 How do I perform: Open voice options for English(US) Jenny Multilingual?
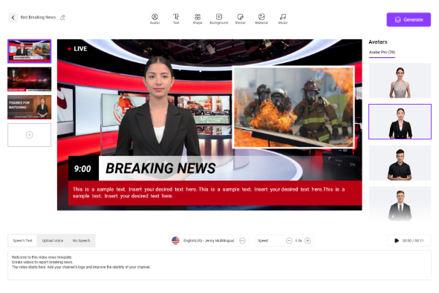pyautogui.click(x=242, y=240)
